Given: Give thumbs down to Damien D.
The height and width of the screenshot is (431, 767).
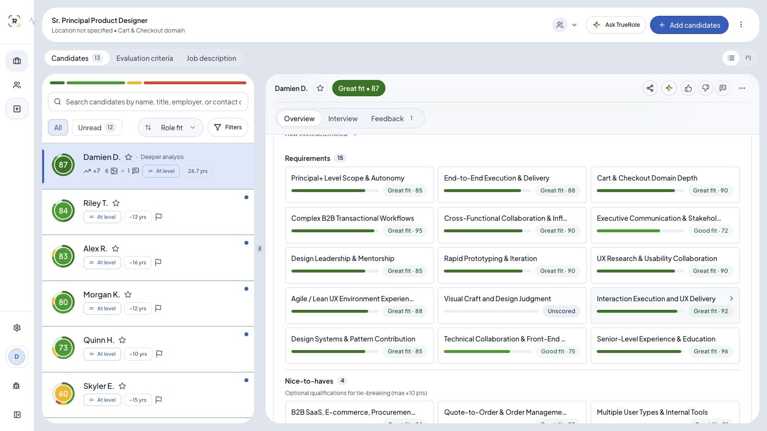Looking at the screenshot, I should (706, 88).
